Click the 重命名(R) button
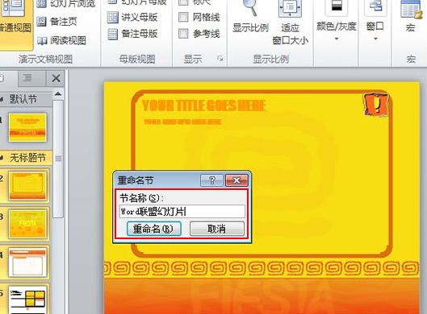This screenshot has width=427, height=314. 154,229
